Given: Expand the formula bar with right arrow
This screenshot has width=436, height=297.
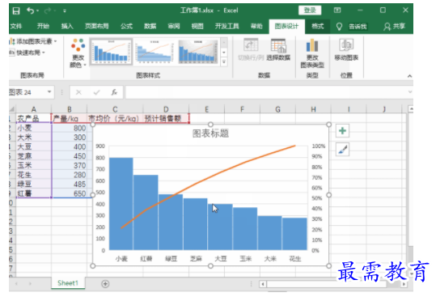Looking at the screenshot, I should point(409,92).
